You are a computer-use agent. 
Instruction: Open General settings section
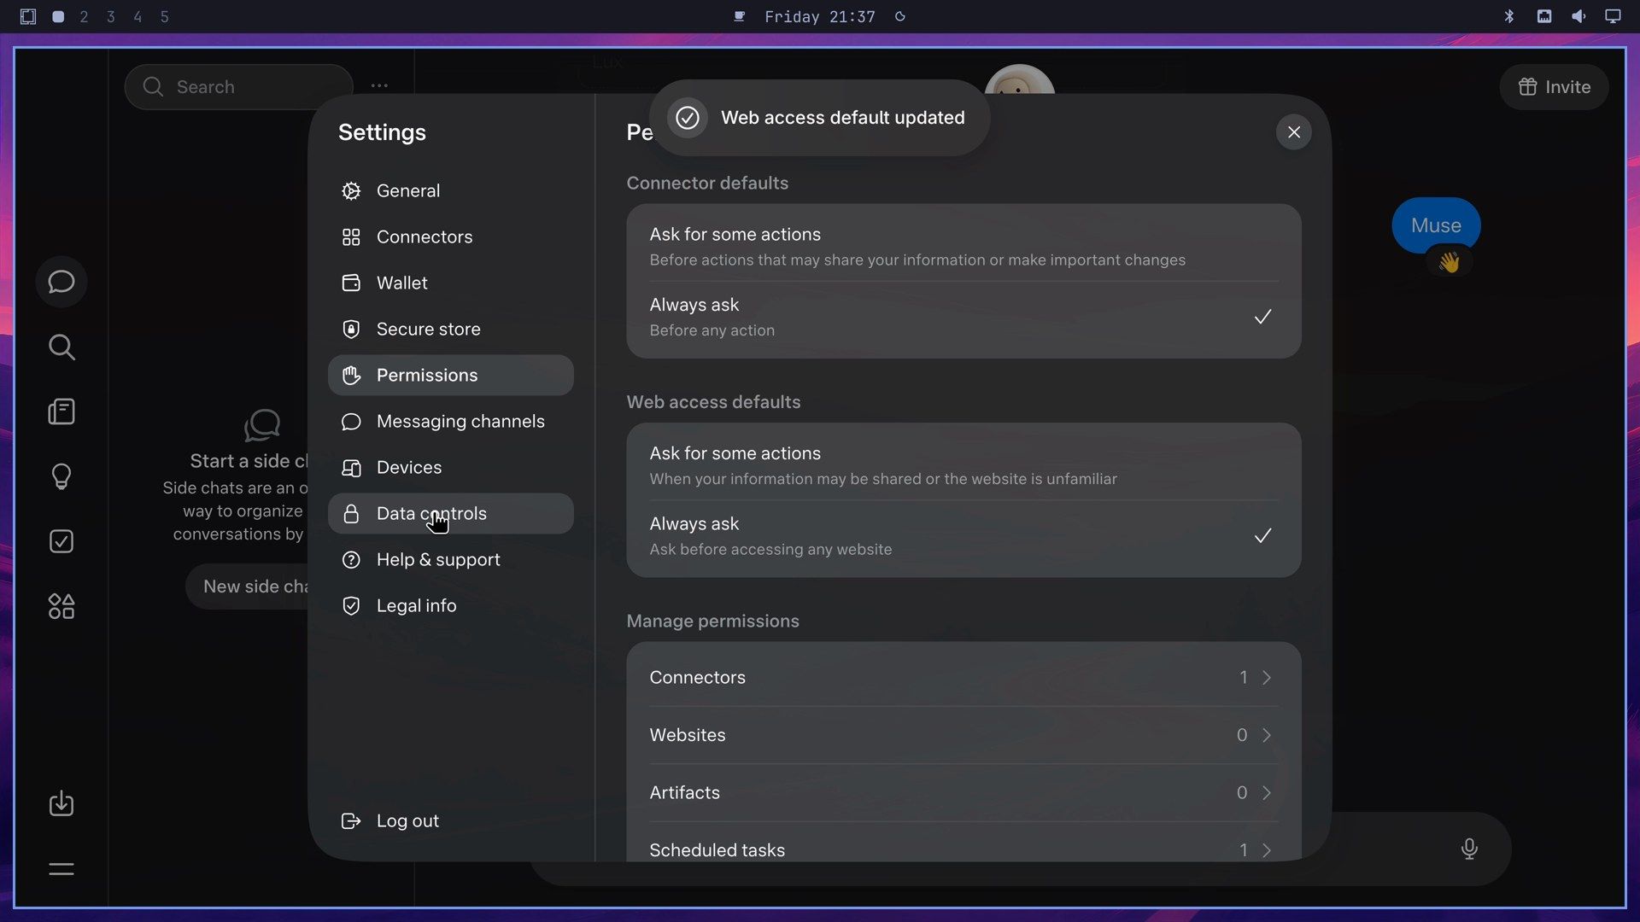click(x=450, y=190)
